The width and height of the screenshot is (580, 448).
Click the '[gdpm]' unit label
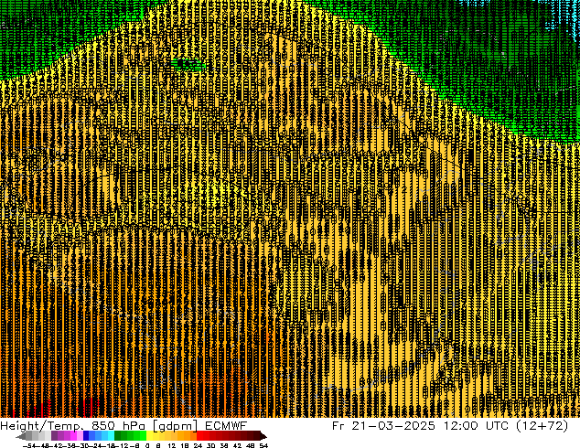(175, 426)
